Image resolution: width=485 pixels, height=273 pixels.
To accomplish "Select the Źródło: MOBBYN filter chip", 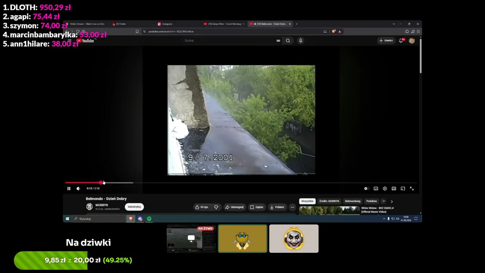I will click(329, 201).
